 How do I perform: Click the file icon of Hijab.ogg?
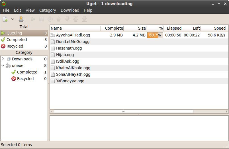pyautogui.click(x=53, y=55)
